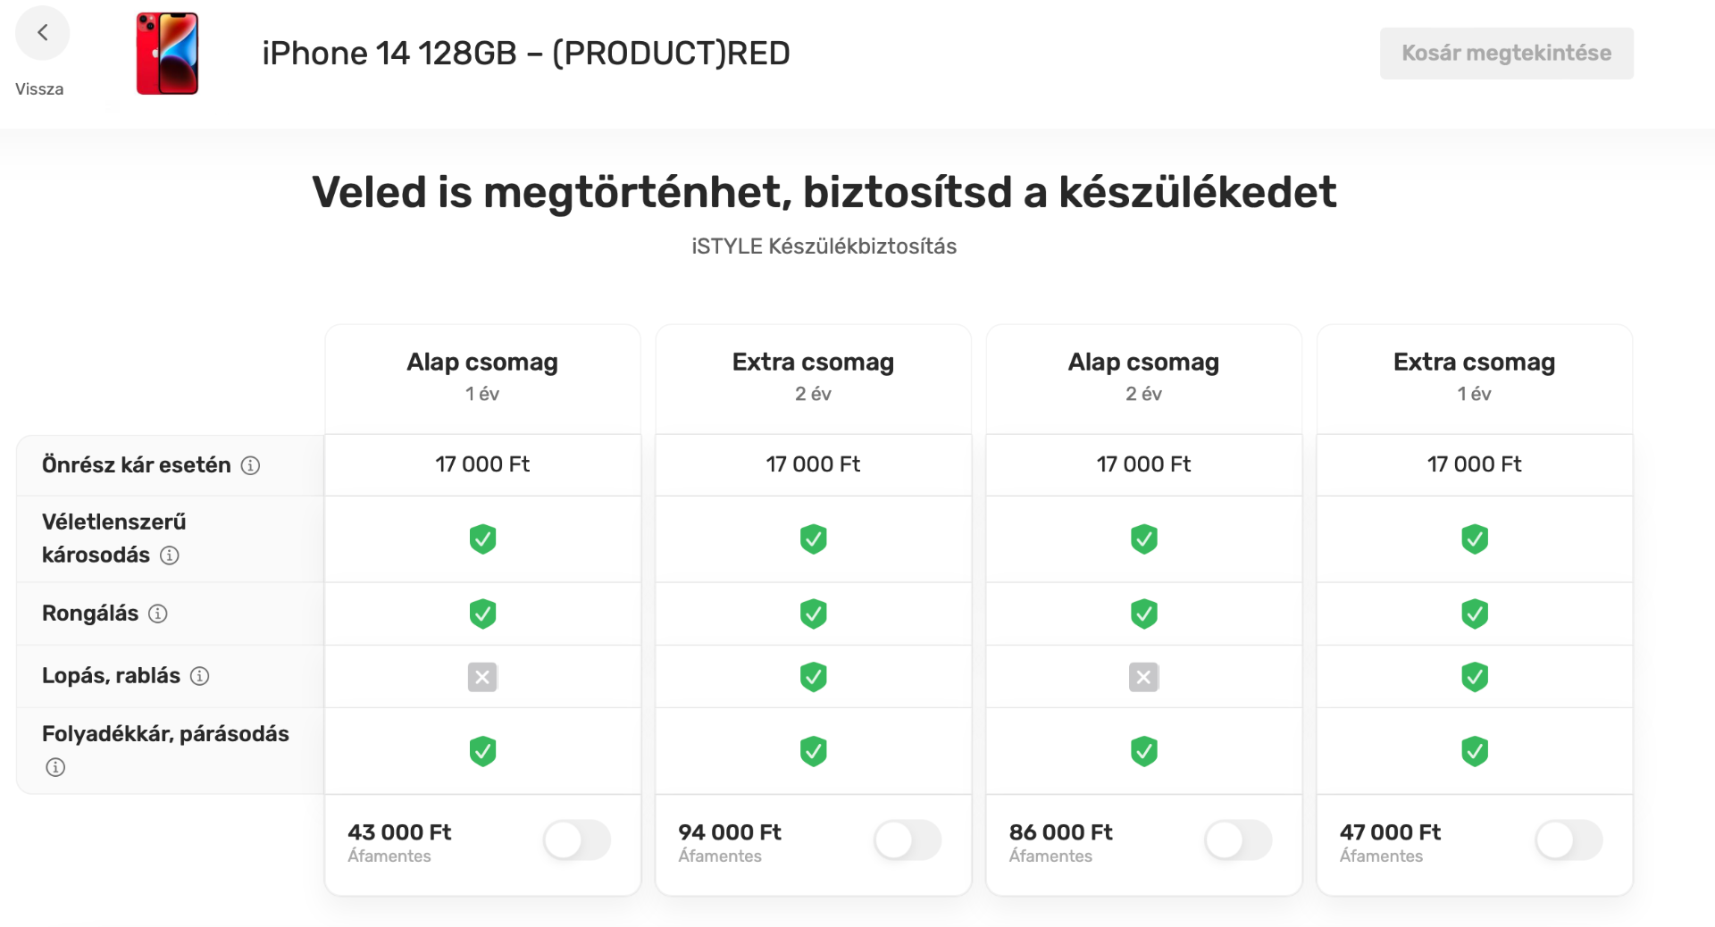The width and height of the screenshot is (1715, 927).
Task: Click the green shield for Lopás, rablás in Extra csomag 2 év
Action: coord(813,677)
